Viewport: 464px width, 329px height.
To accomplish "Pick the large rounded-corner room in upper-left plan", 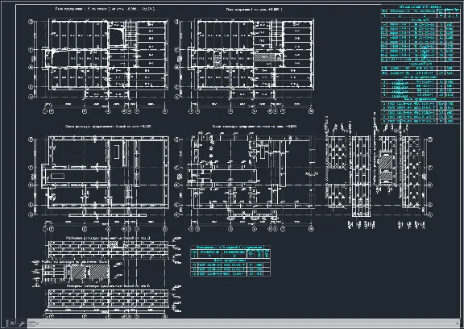I will (117, 37).
